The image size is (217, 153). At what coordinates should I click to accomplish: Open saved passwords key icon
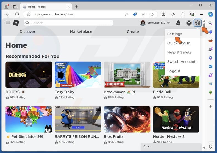126,14
